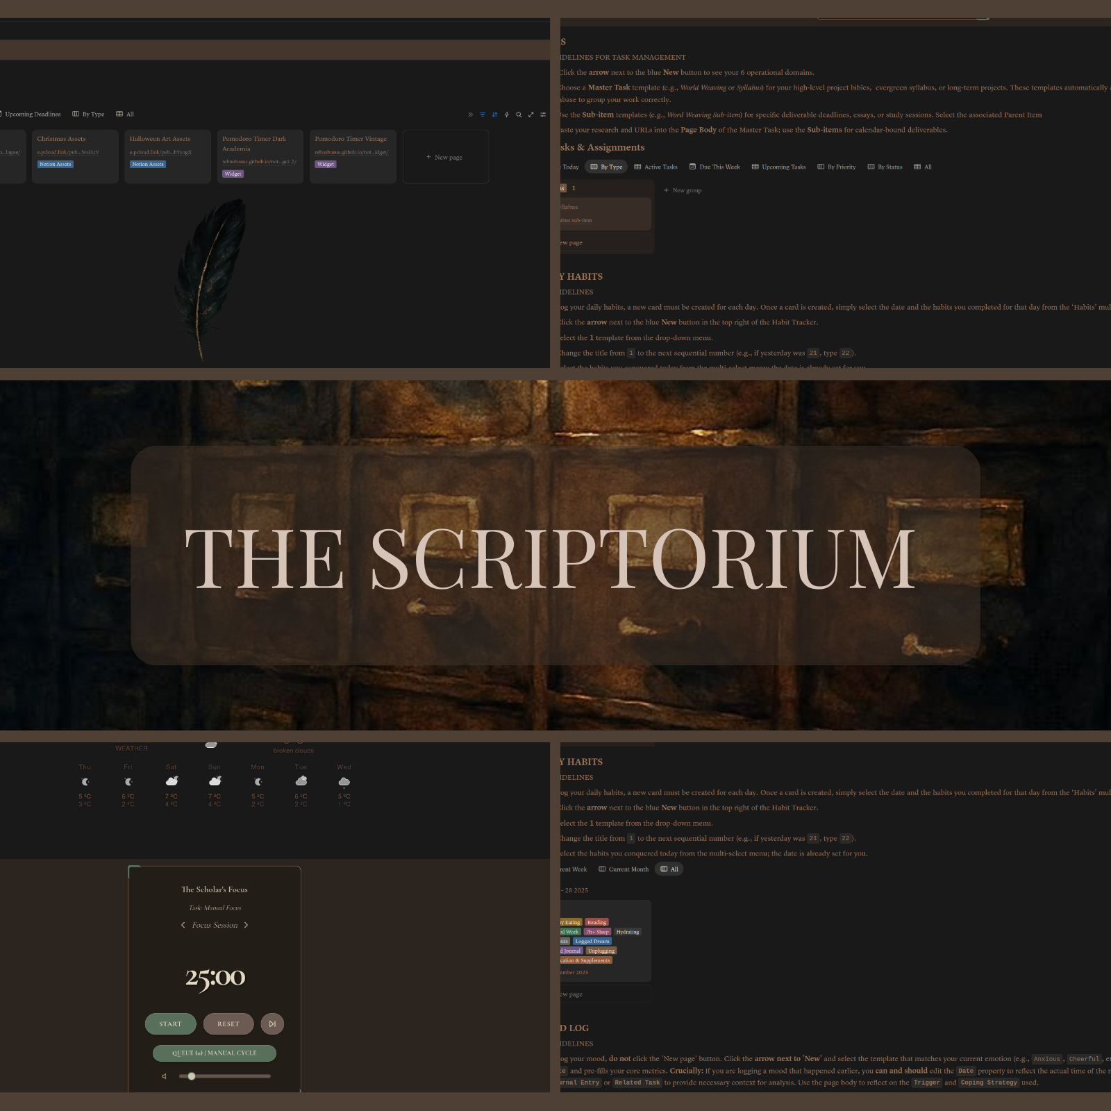The height and width of the screenshot is (1111, 1111).
Task: Click the Logged Dream habit tag
Action: pyautogui.click(x=592, y=942)
